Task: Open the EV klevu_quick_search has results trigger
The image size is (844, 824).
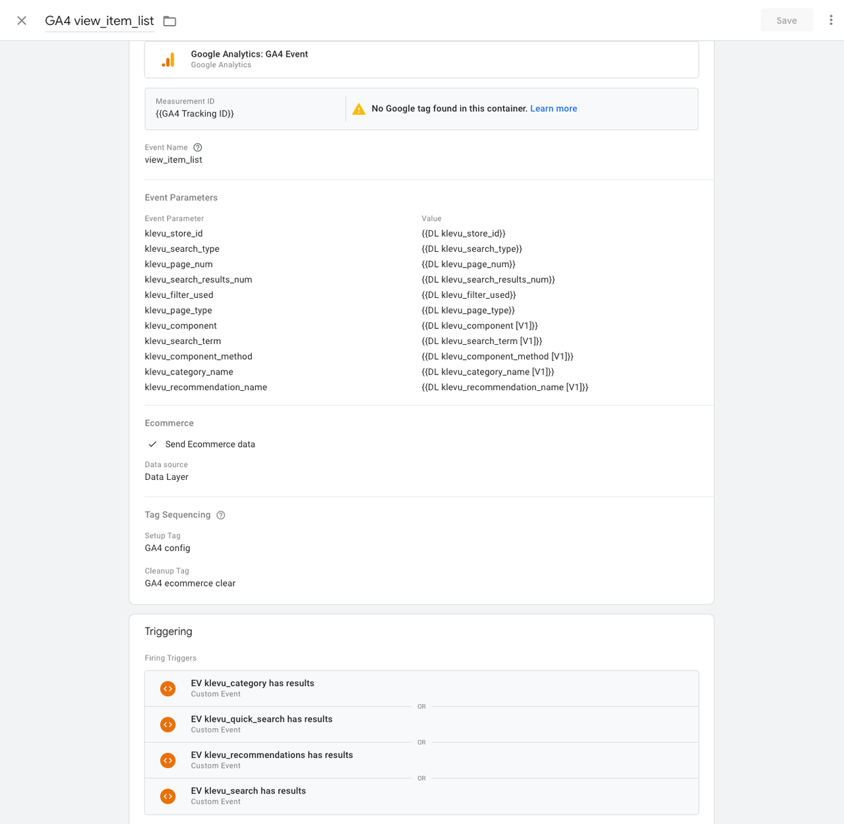Action: pos(421,724)
